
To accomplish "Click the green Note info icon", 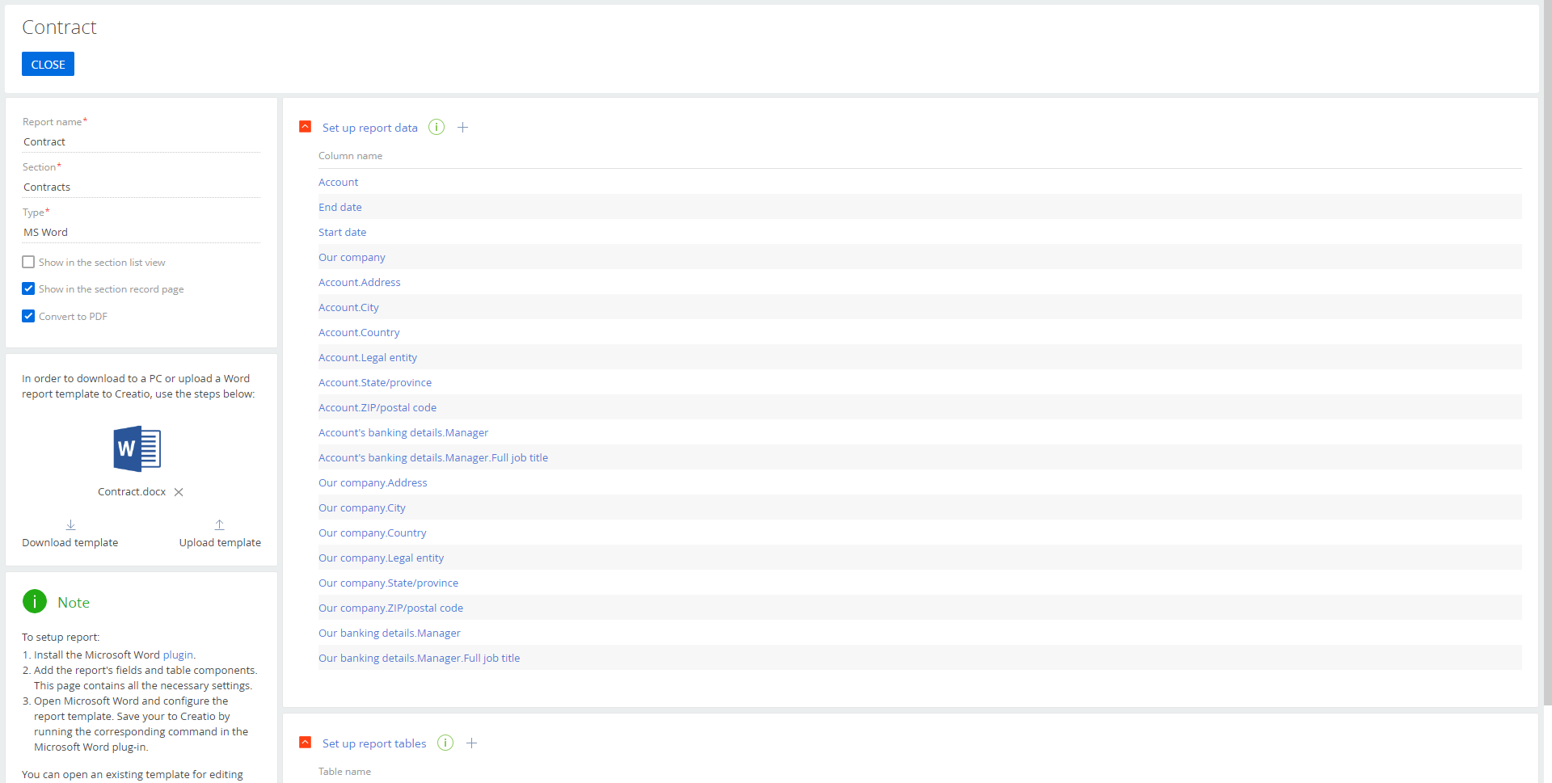I will (x=35, y=601).
